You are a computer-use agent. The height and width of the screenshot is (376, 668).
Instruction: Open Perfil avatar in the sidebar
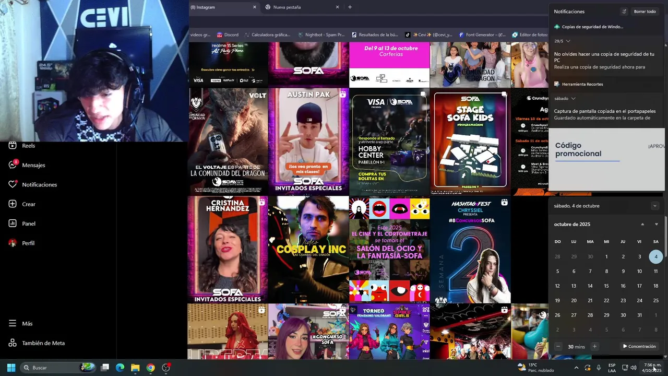13,243
